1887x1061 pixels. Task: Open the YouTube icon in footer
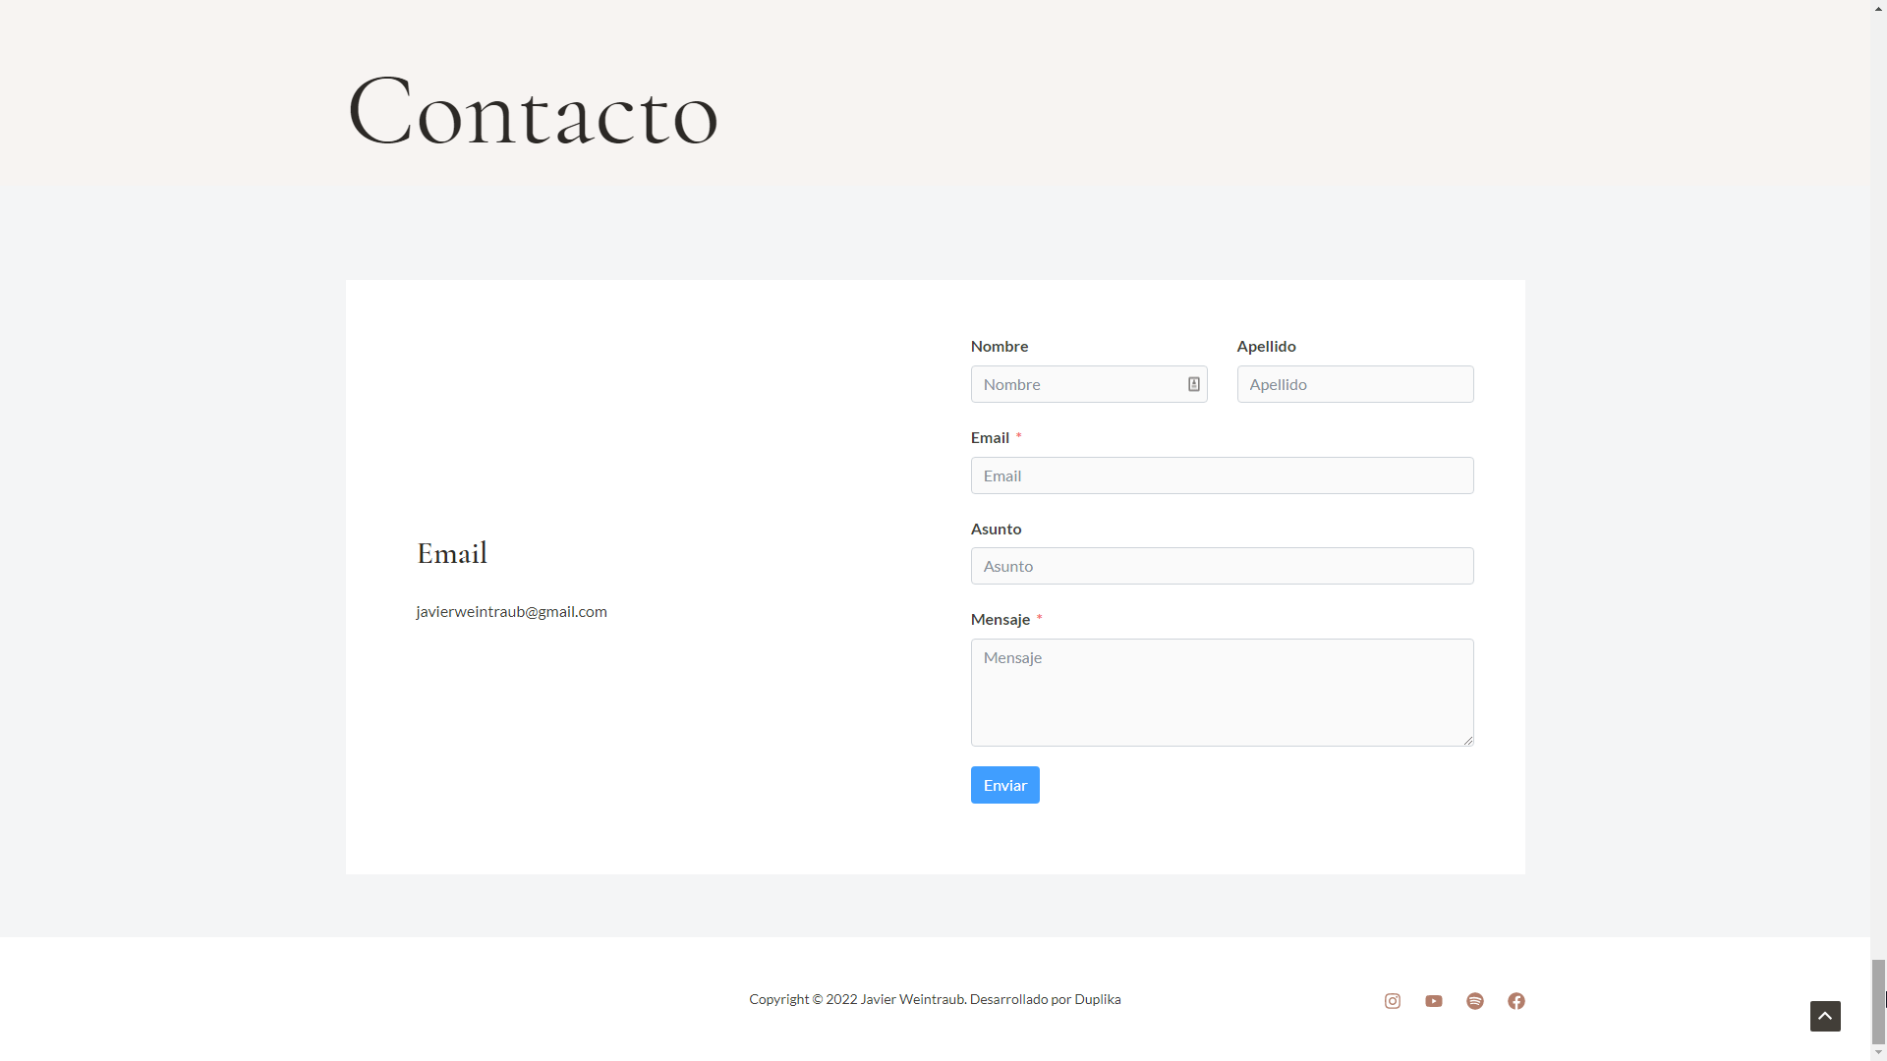(1434, 1001)
